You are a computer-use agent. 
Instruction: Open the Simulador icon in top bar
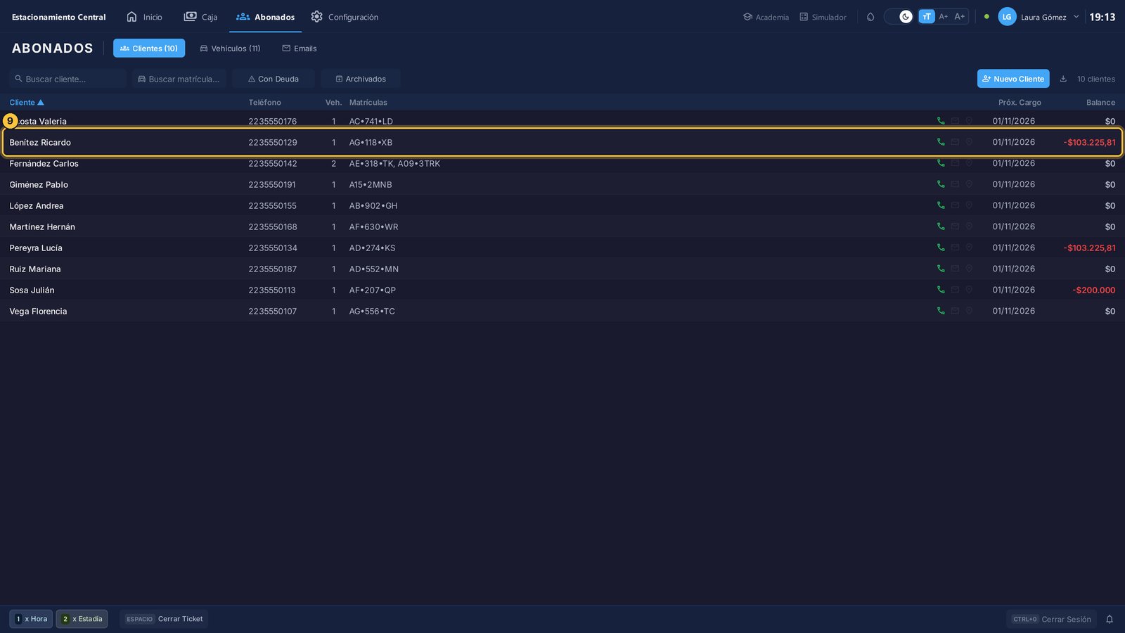(804, 17)
